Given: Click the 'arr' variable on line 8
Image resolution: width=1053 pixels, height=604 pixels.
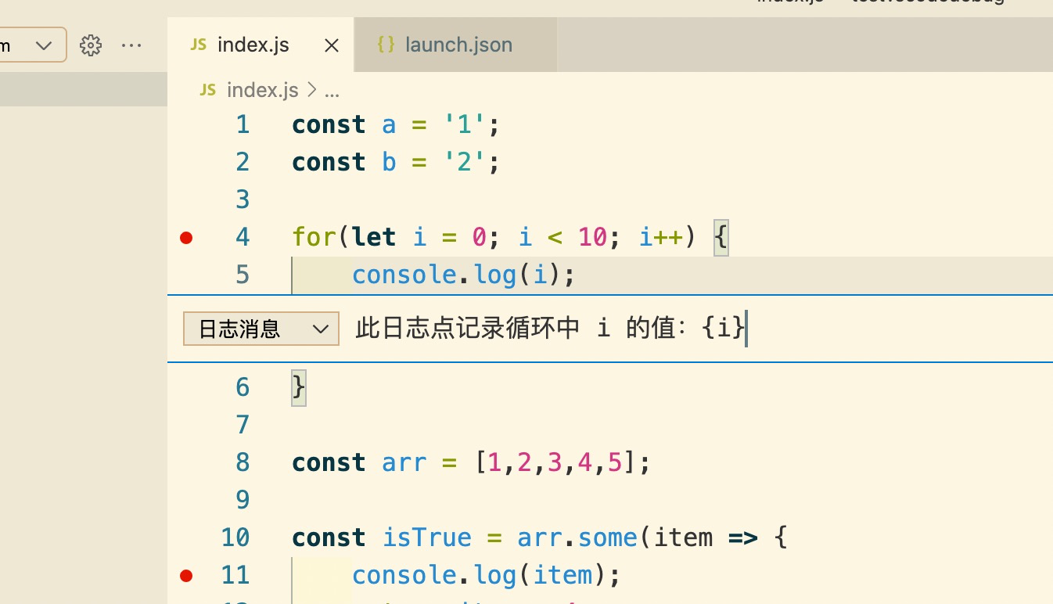Looking at the screenshot, I should (x=404, y=462).
